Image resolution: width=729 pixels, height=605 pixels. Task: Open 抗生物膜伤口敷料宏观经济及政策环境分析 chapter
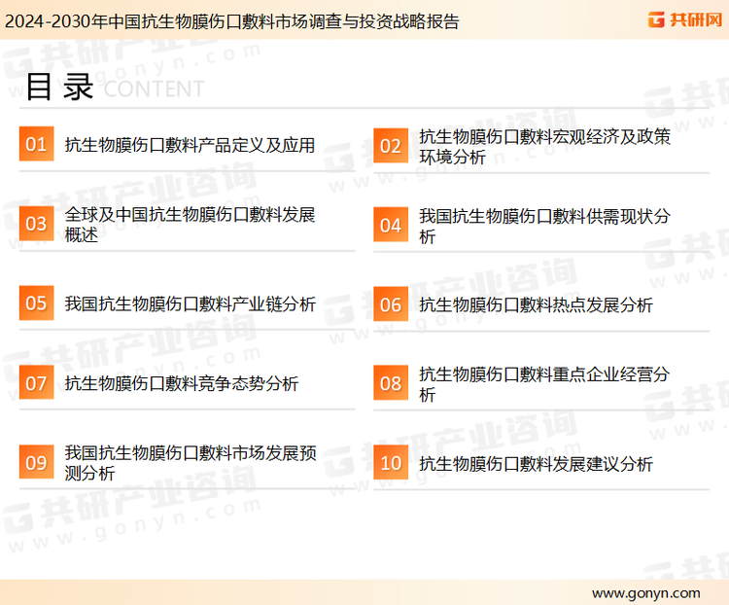pos(544,146)
